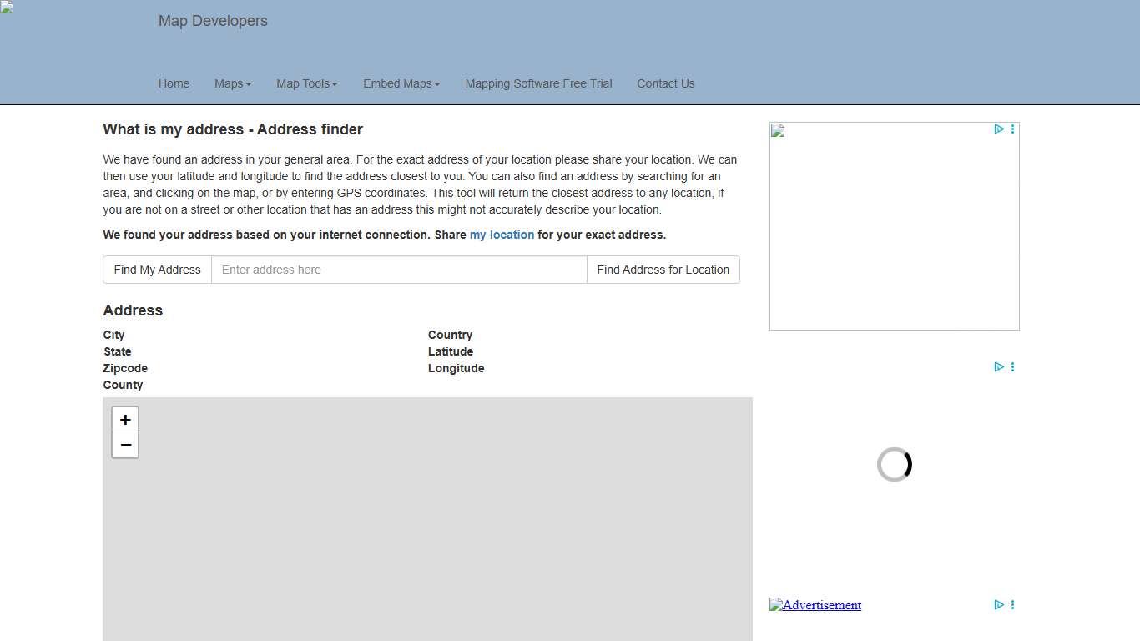This screenshot has height=641, width=1140.
Task: Select Contact Us in the navigation
Action: click(665, 83)
